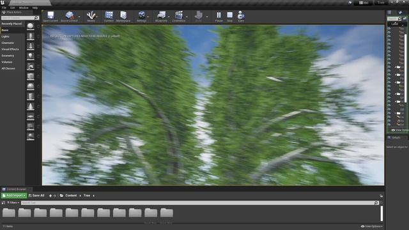
Task: Expand the Settings dropdown arrow
Action: [148, 17]
